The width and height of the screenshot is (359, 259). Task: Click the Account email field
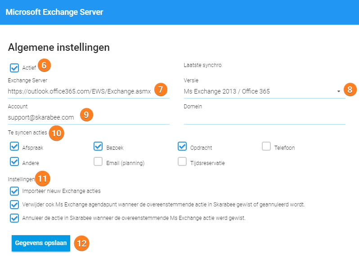point(89,117)
